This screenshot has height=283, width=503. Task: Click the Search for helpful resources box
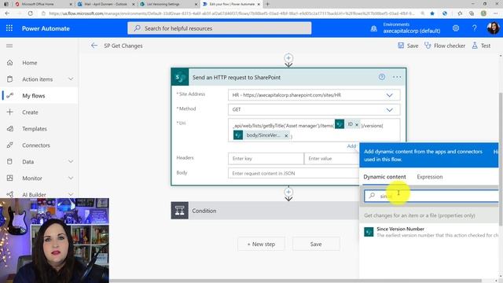[x=219, y=28]
